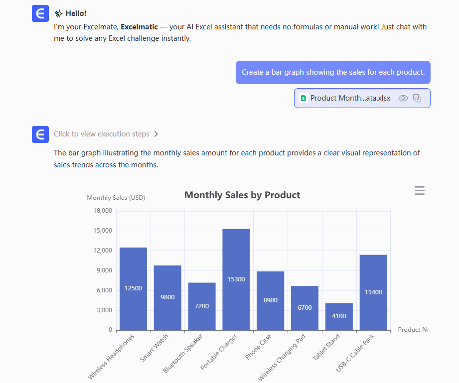Select the Portable Charger bar showing 15300
The width and height of the screenshot is (459, 383).
236,279
